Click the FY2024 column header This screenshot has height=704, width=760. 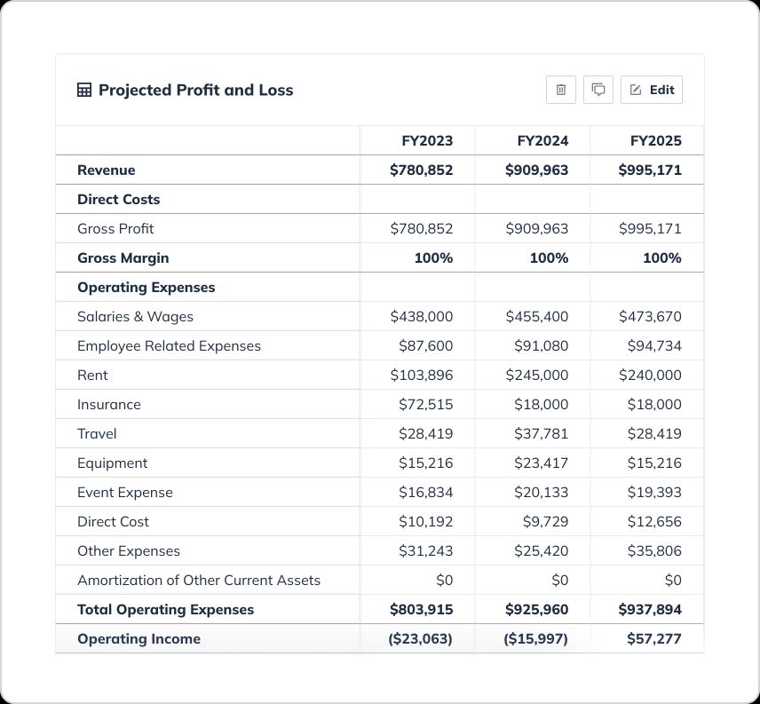tap(543, 140)
